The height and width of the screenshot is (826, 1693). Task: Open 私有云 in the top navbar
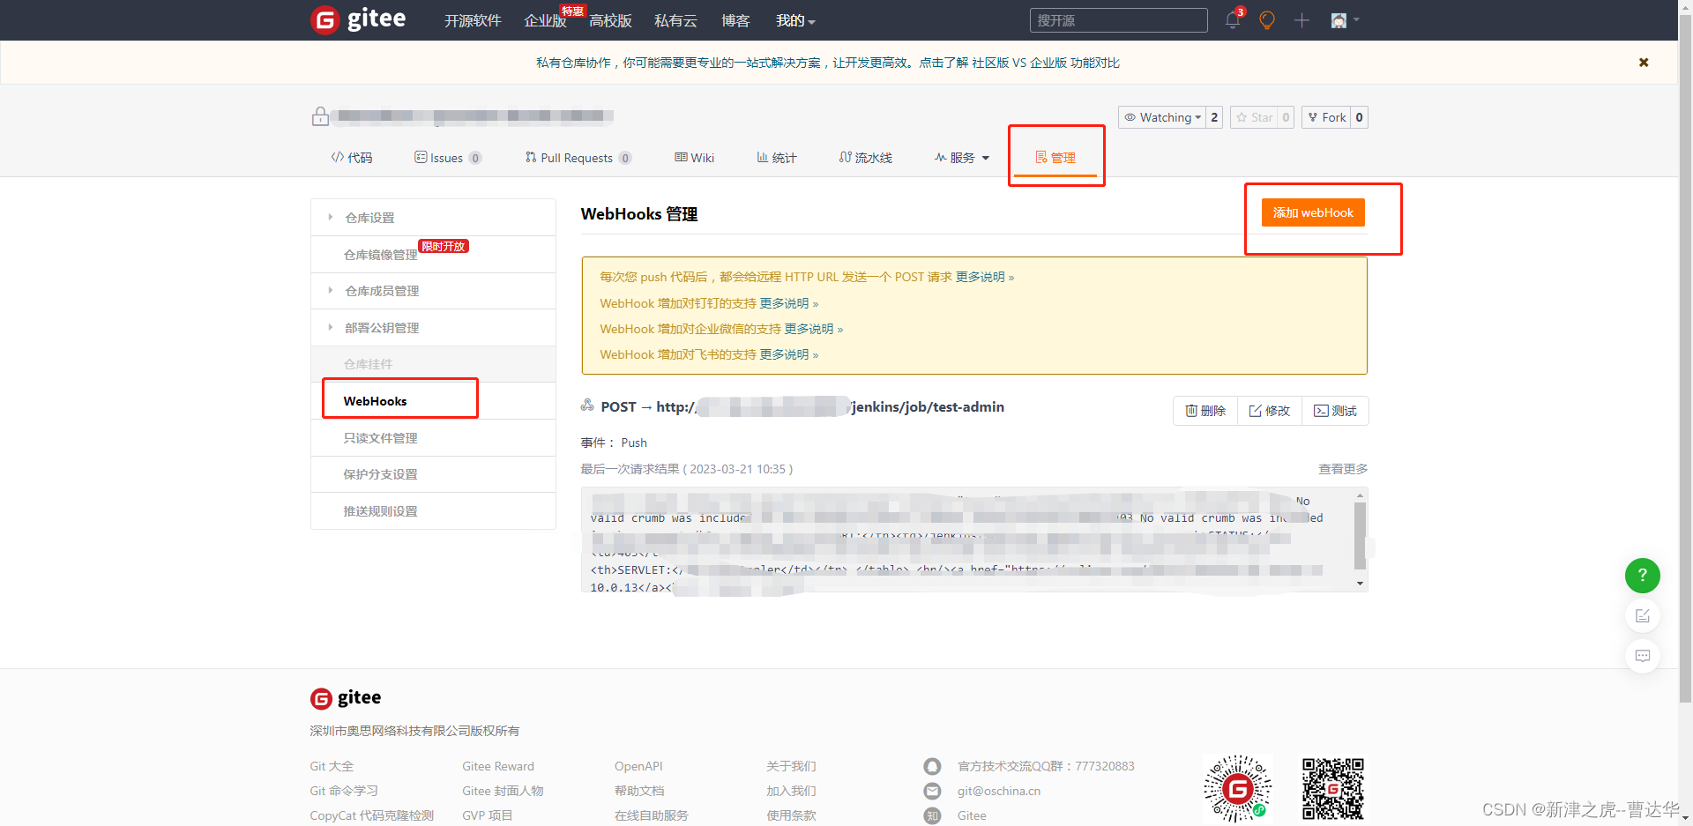point(675,20)
